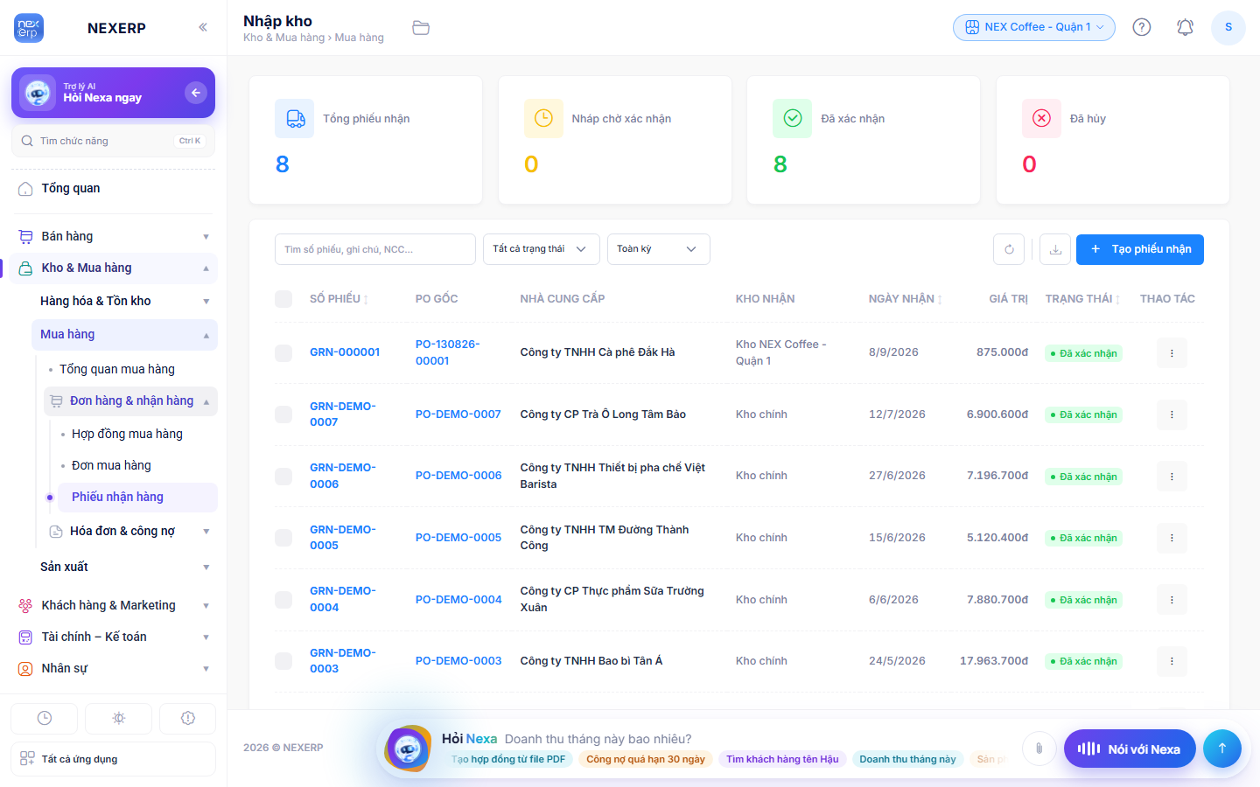The image size is (1260, 787).
Task: Click the NEXERP logo icon
Action: tap(29, 28)
